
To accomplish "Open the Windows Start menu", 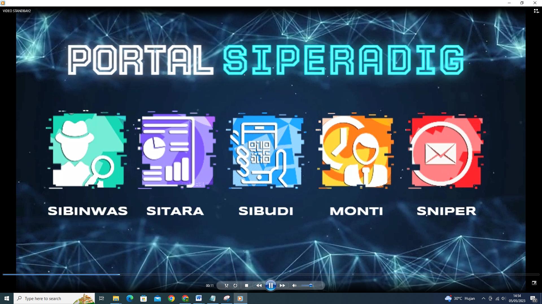I will 7,298.
